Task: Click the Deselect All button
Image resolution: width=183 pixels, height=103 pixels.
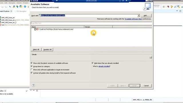Action: (x=47, y=49)
